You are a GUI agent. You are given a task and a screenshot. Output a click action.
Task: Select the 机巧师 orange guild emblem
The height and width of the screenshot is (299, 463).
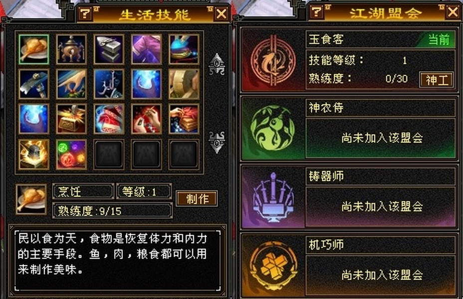click(272, 266)
